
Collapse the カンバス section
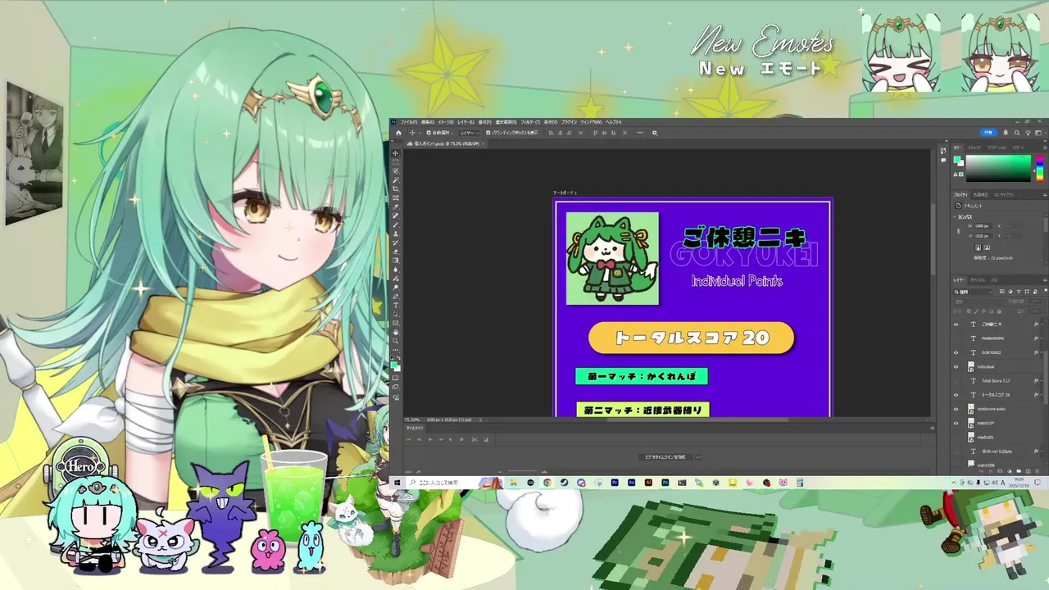pos(955,217)
